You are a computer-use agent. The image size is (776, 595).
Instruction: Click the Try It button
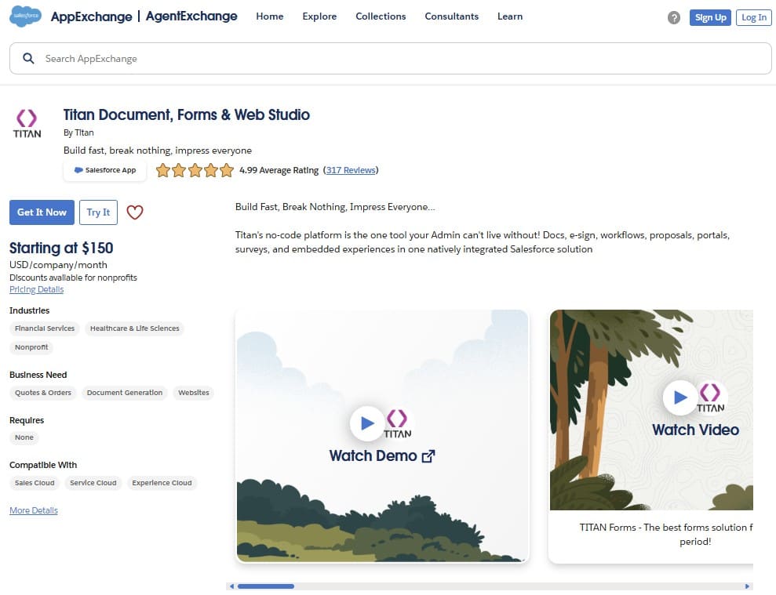click(99, 212)
